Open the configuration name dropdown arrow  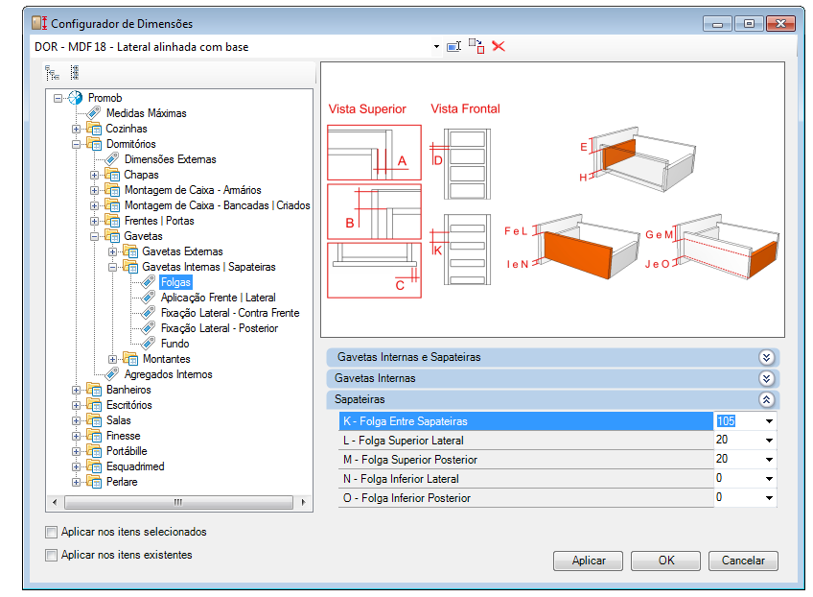click(436, 47)
